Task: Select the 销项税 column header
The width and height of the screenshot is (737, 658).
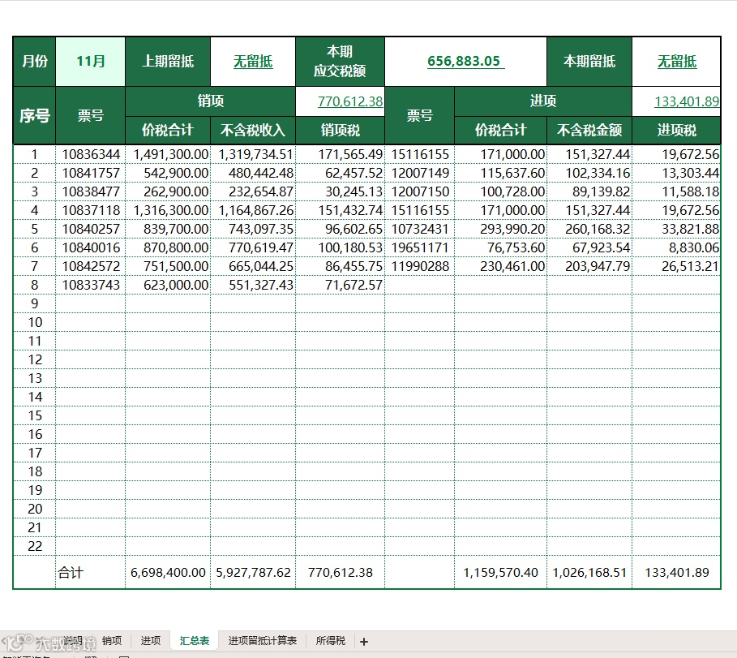Action: [x=340, y=131]
